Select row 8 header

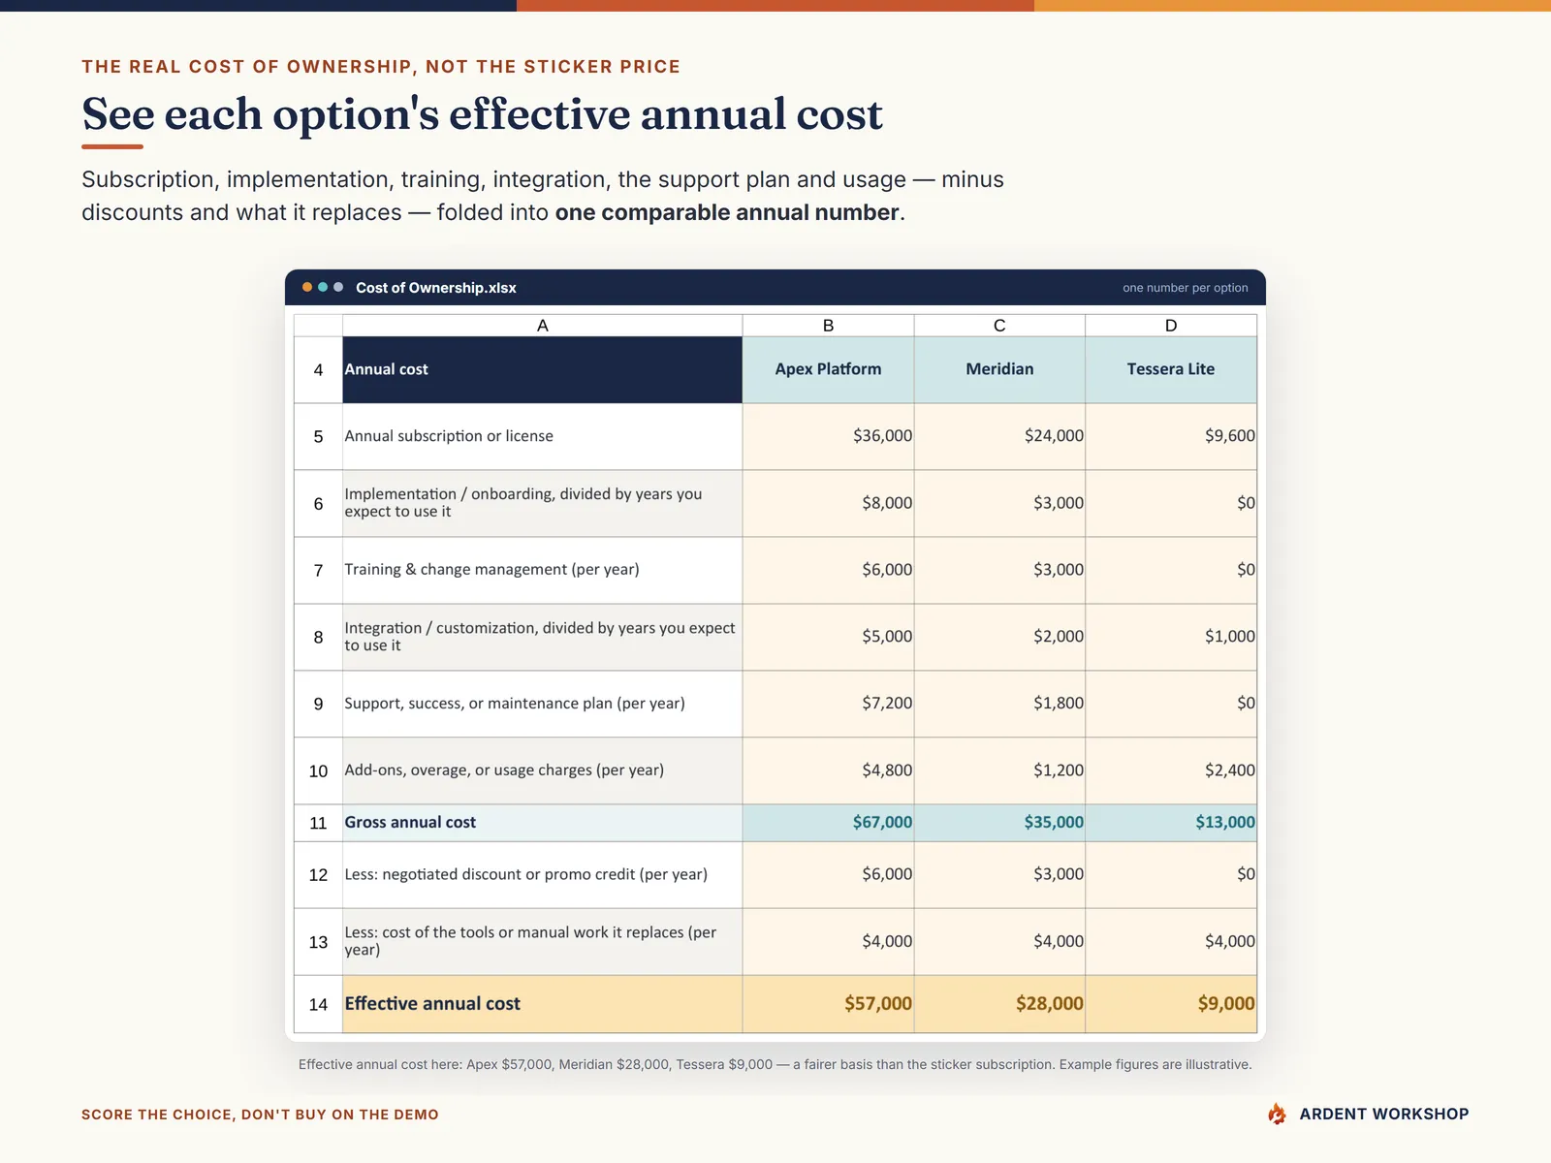[x=318, y=637]
